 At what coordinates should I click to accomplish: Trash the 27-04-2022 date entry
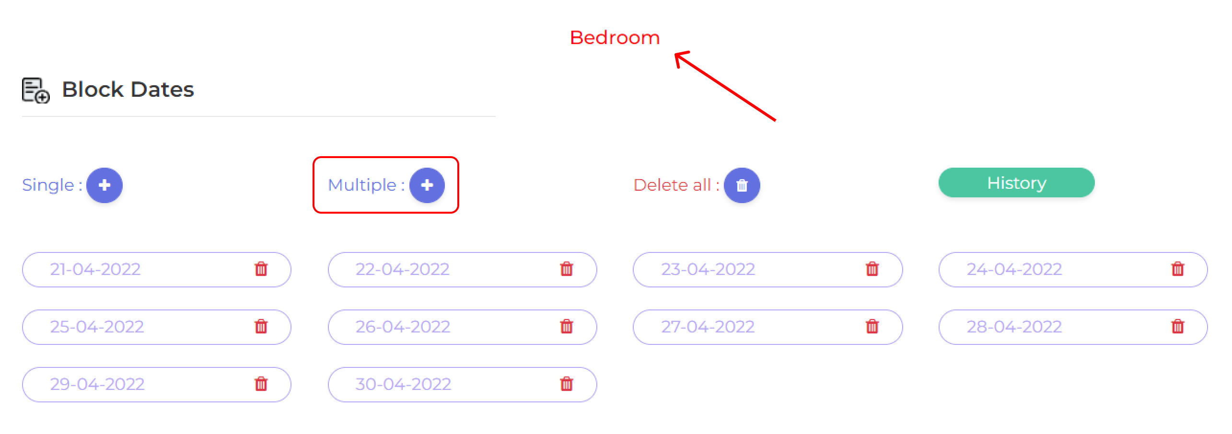click(x=872, y=327)
